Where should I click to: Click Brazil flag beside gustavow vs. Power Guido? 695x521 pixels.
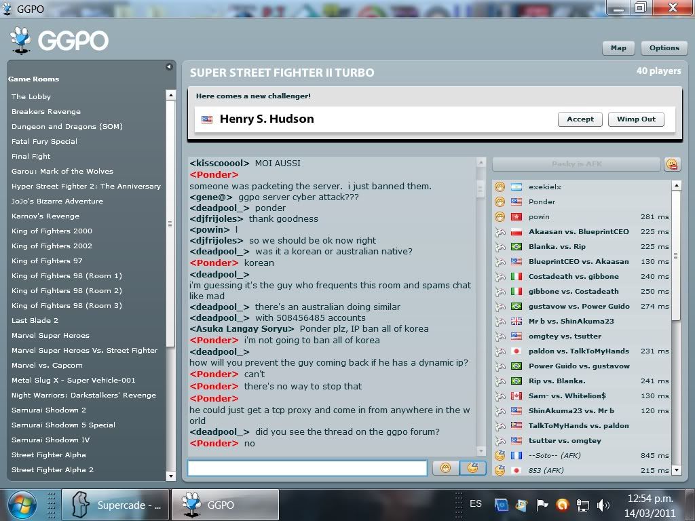tap(516, 306)
